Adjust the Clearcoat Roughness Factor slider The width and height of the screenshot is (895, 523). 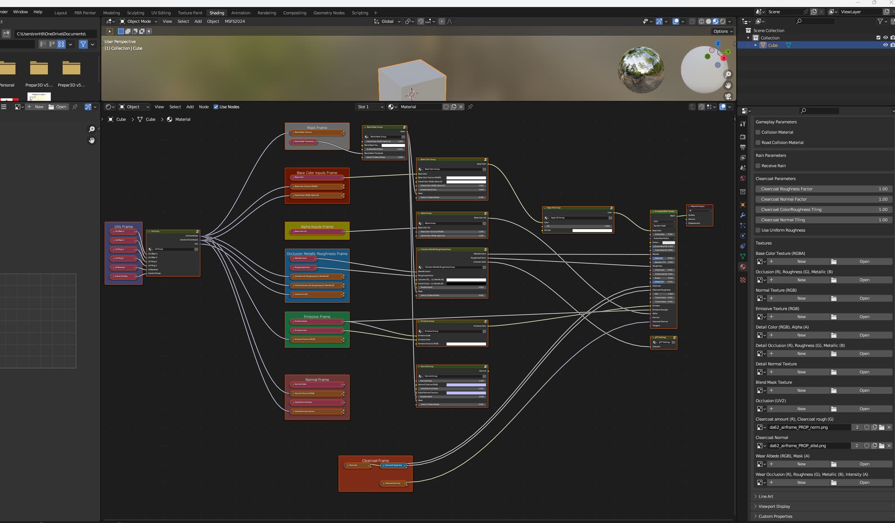coord(823,189)
